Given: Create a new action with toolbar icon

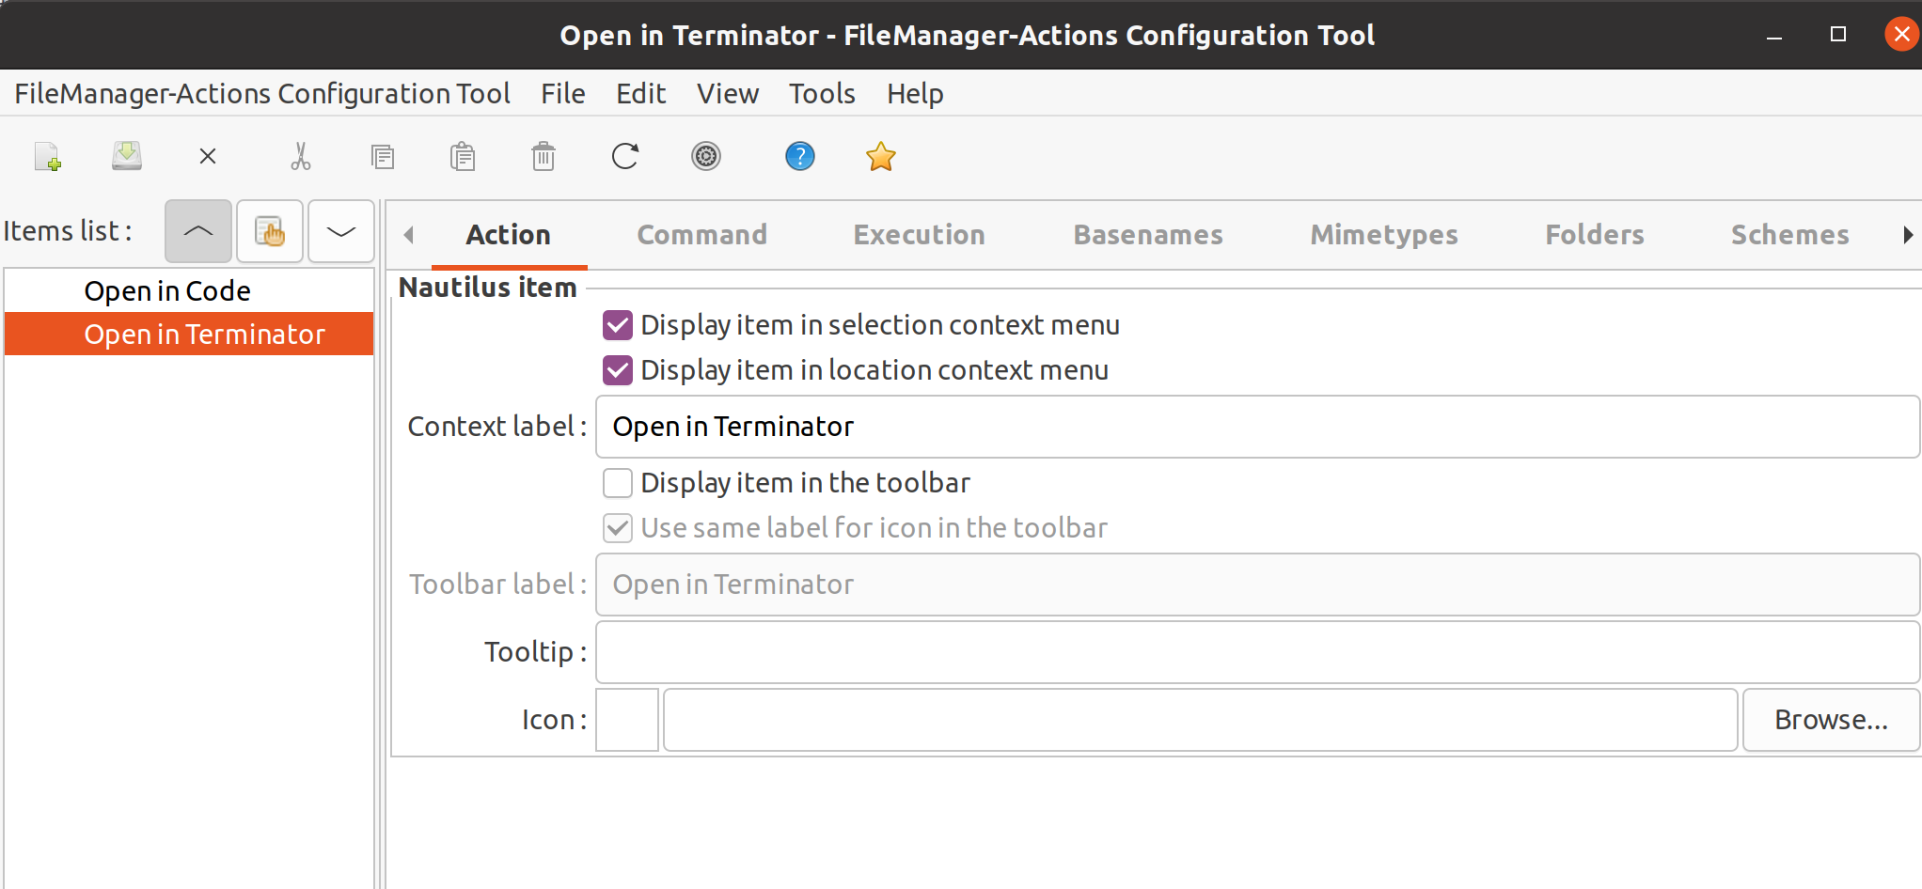Looking at the screenshot, I should (48, 156).
